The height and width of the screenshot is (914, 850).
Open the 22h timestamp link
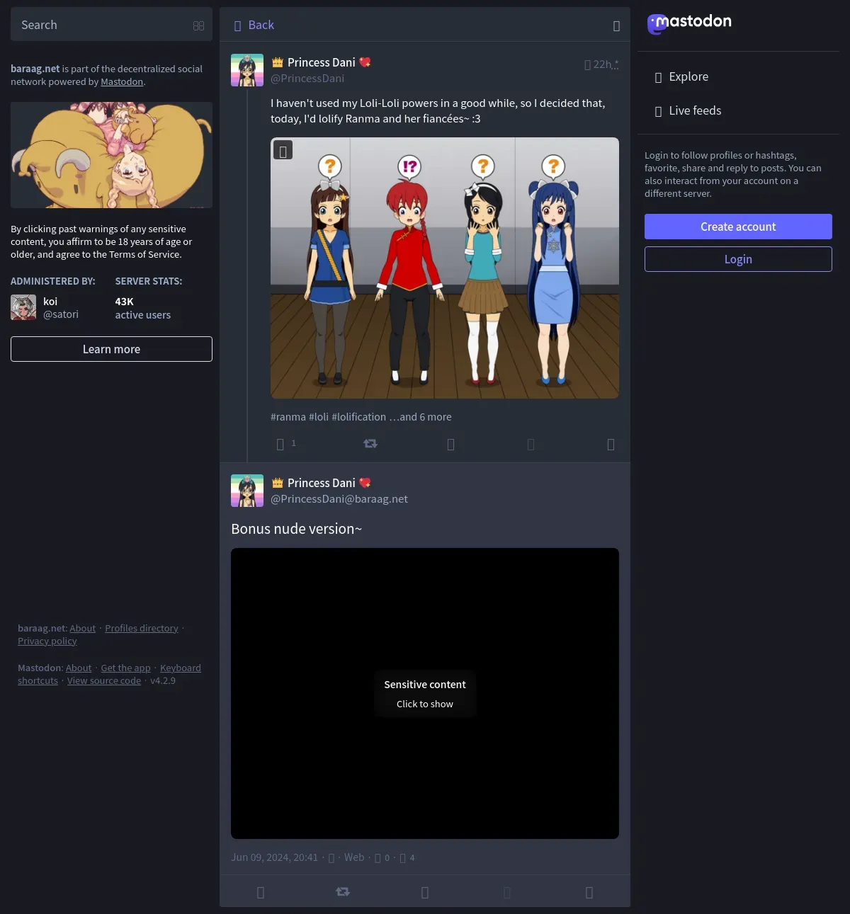click(601, 64)
